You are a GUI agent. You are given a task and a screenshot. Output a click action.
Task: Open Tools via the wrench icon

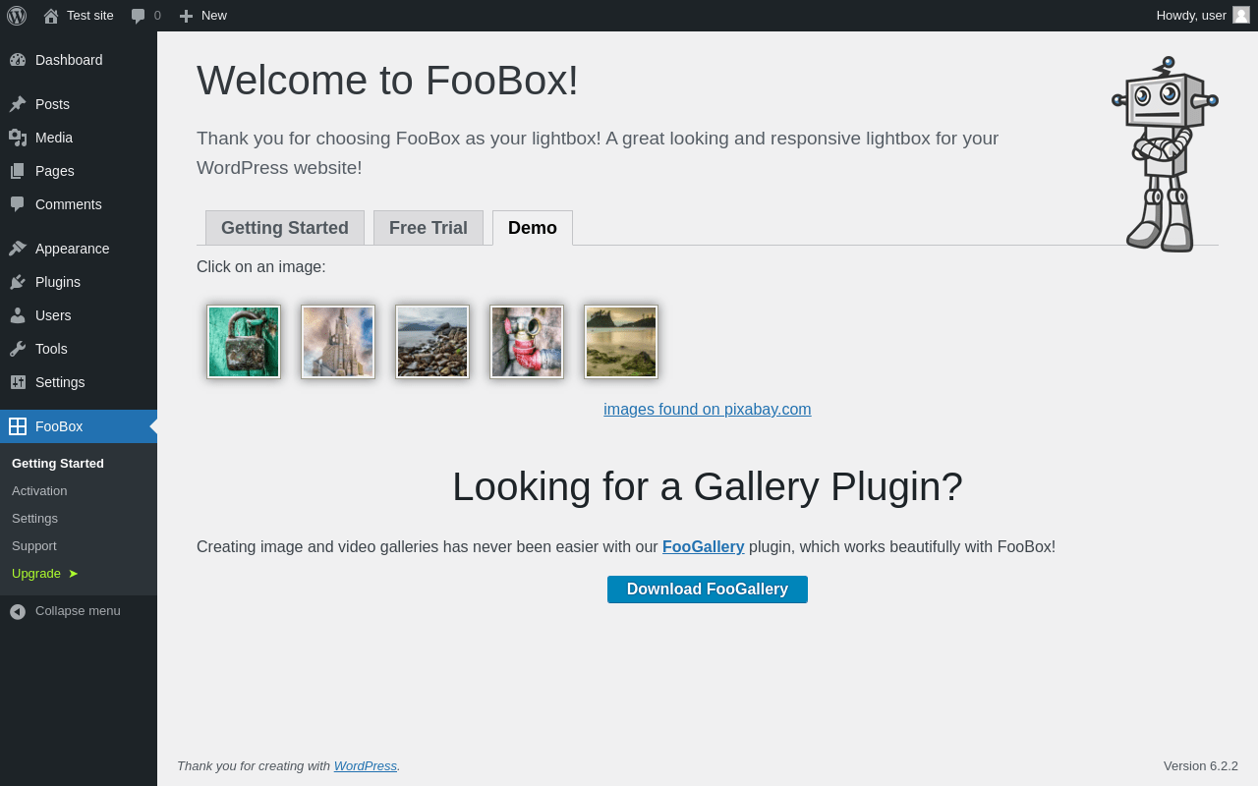click(18, 349)
